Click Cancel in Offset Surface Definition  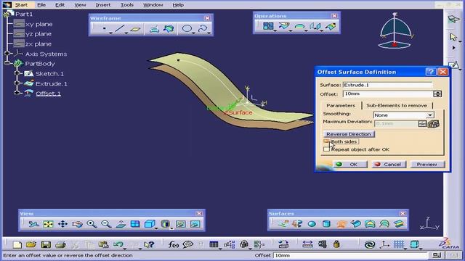(x=389, y=165)
